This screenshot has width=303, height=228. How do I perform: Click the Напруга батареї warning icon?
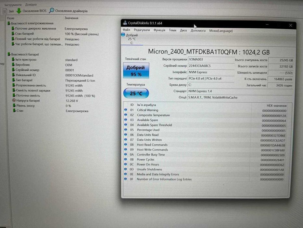(14, 100)
